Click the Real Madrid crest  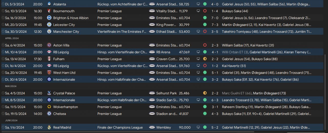[49, 127]
